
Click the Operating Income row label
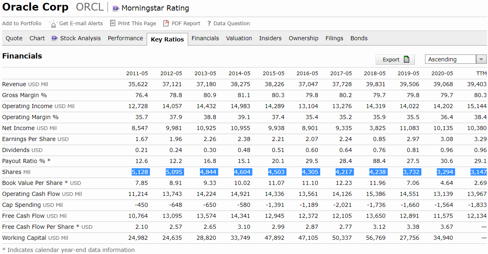(38, 106)
